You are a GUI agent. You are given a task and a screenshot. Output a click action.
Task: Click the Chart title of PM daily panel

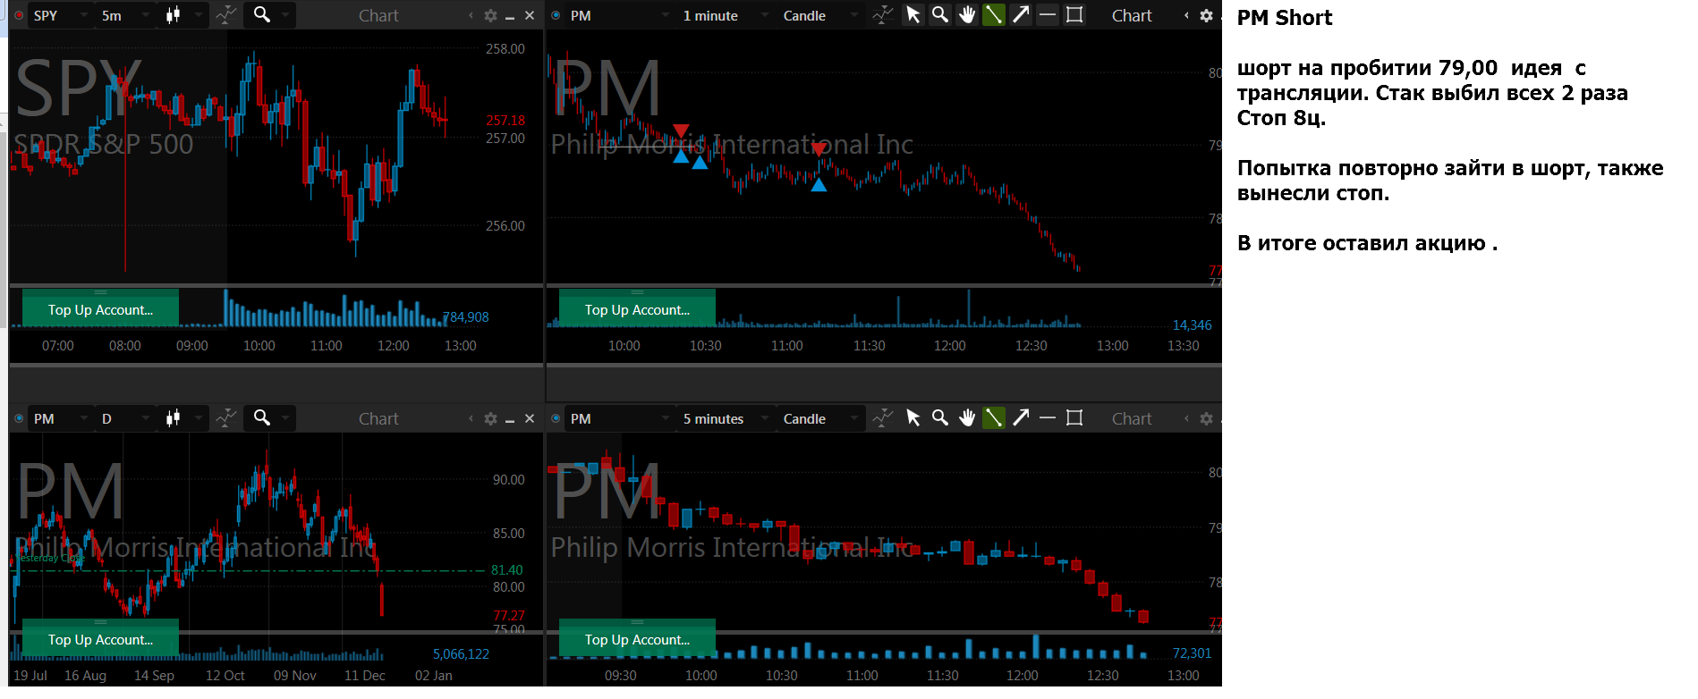pyautogui.click(x=378, y=418)
